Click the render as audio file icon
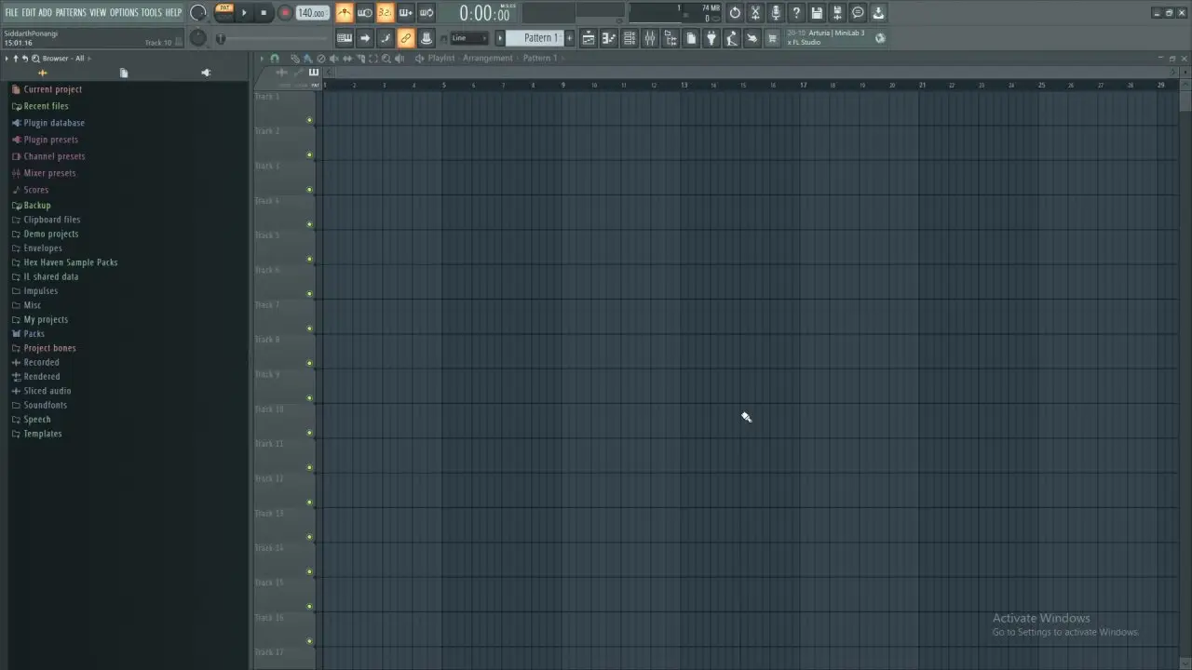This screenshot has height=670, width=1192. click(837, 13)
